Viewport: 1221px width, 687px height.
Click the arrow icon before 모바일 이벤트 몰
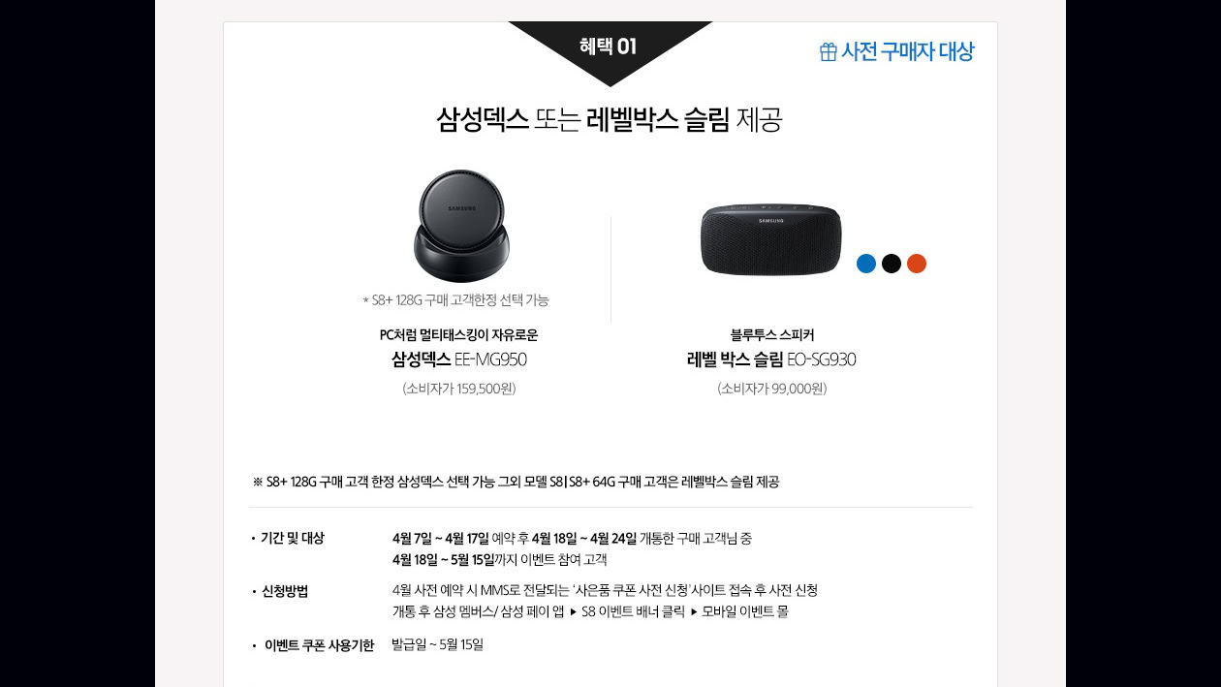[694, 612]
